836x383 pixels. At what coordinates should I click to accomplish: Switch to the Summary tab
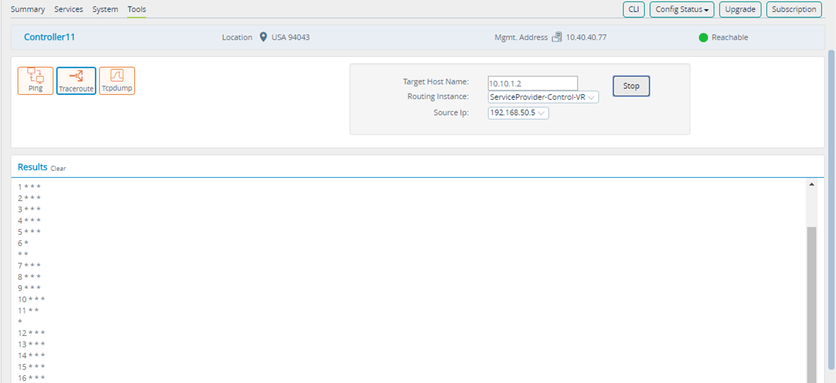coord(27,10)
